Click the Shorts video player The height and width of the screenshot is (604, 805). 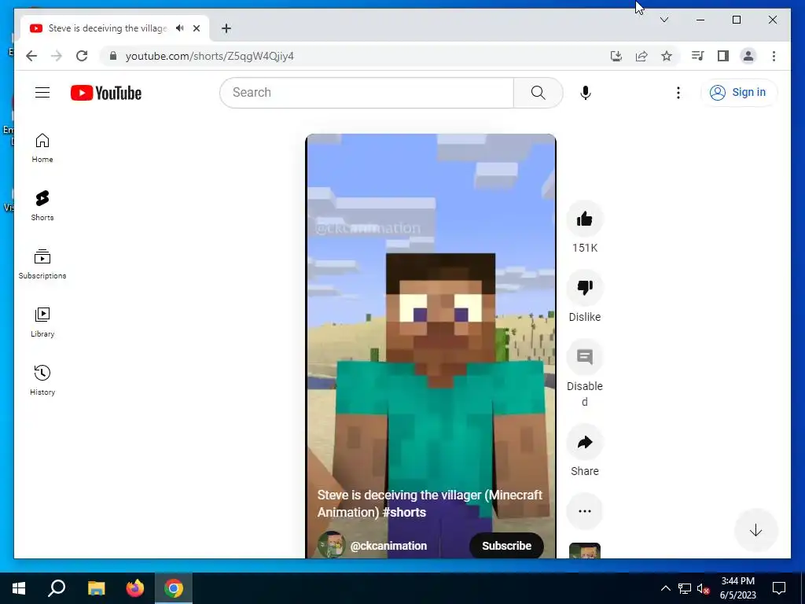[431, 346]
